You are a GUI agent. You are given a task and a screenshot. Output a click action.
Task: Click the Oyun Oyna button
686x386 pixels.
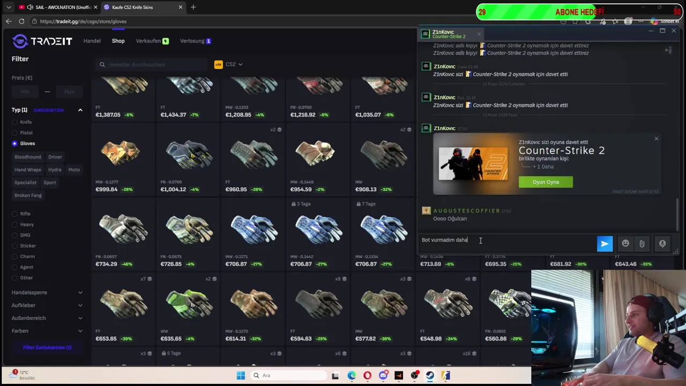(x=546, y=182)
